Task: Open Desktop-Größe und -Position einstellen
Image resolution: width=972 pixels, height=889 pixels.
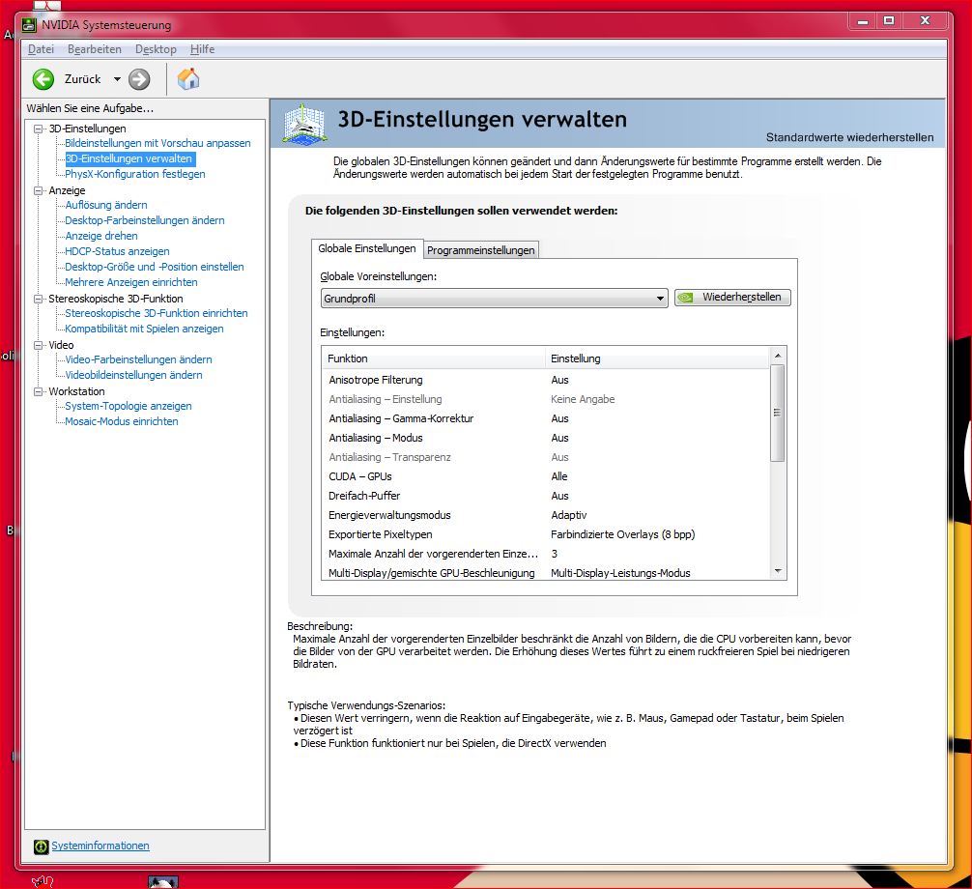Action: coord(155,268)
